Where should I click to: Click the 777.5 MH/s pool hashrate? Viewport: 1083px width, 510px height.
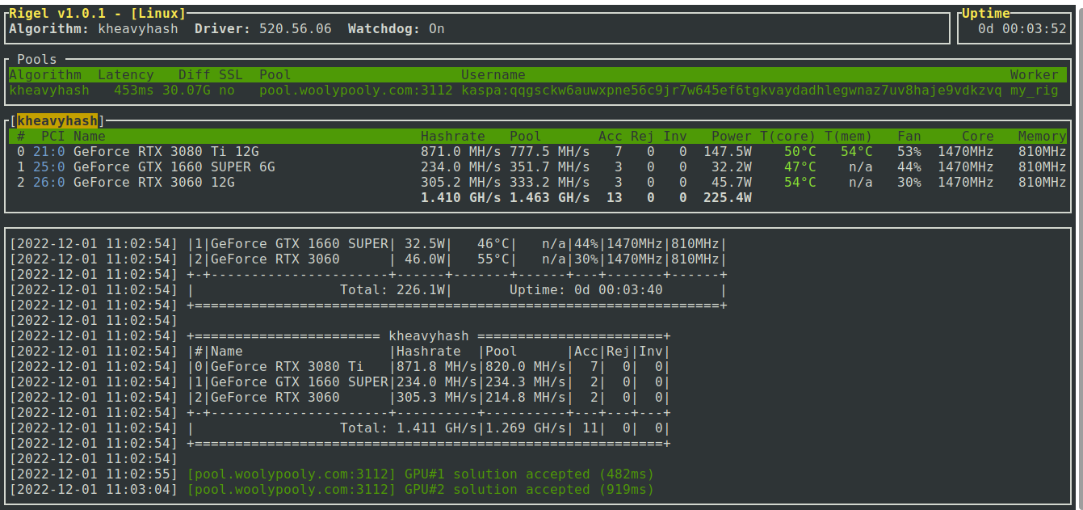tap(550, 151)
